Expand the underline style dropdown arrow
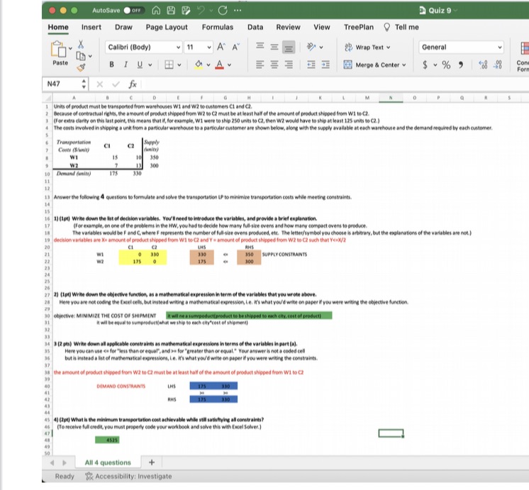529x490 pixels. point(150,65)
